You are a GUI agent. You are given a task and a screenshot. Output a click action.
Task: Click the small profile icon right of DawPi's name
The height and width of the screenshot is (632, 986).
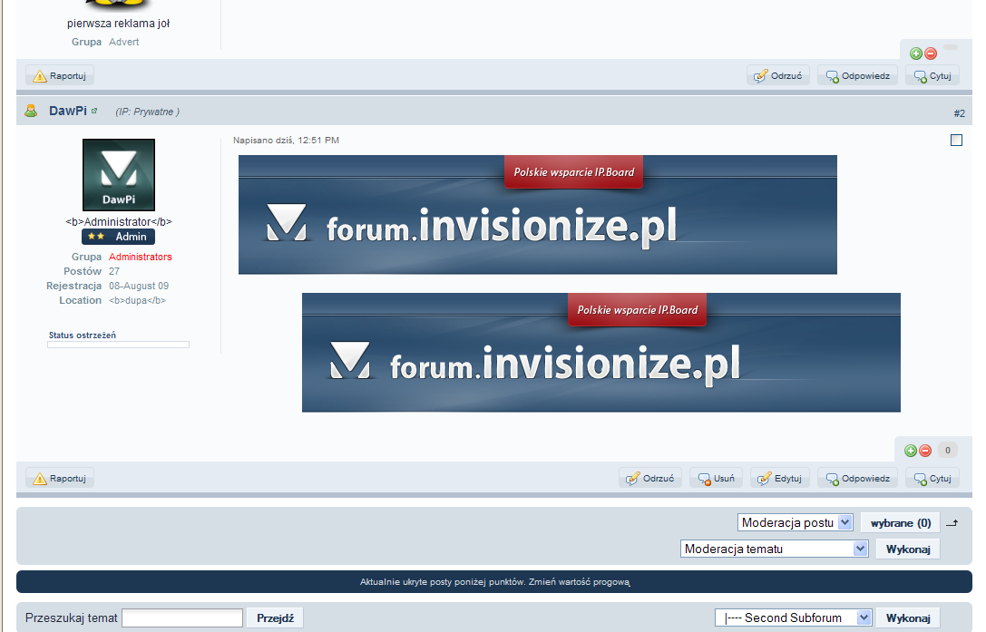[94, 111]
